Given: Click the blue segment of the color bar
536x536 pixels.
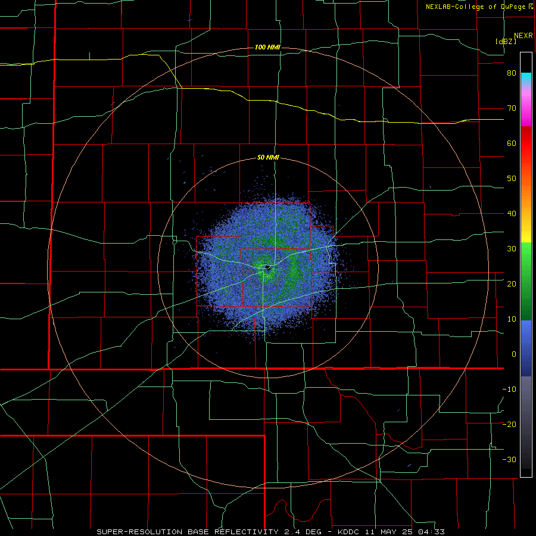Looking at the screenshot, I should 526,348.
